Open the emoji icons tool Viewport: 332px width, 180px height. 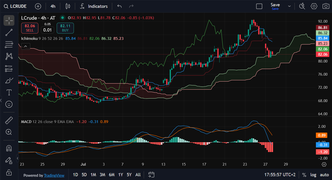[x=9, y=104]
